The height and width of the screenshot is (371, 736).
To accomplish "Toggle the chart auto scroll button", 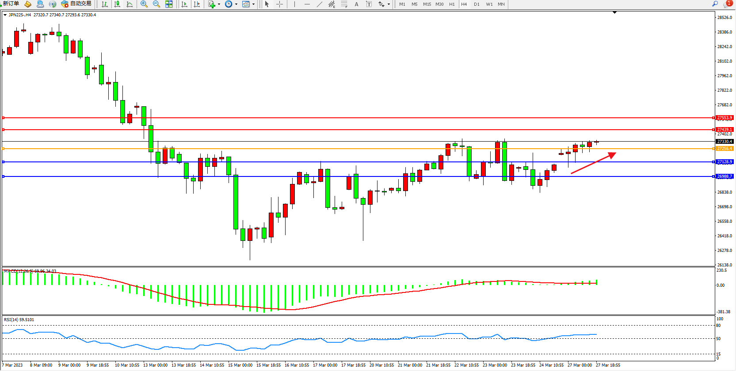I will click(x=184, y=4).
